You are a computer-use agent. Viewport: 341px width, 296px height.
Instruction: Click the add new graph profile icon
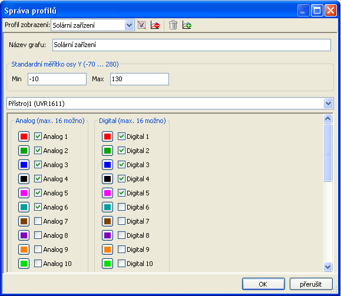[x=187, y=25]
